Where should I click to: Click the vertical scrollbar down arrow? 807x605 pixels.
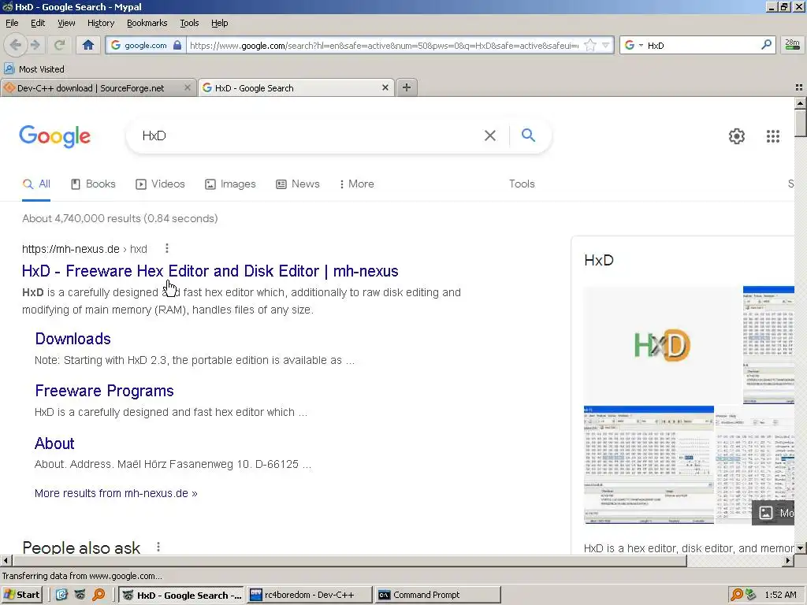click(x=801, y=548)
